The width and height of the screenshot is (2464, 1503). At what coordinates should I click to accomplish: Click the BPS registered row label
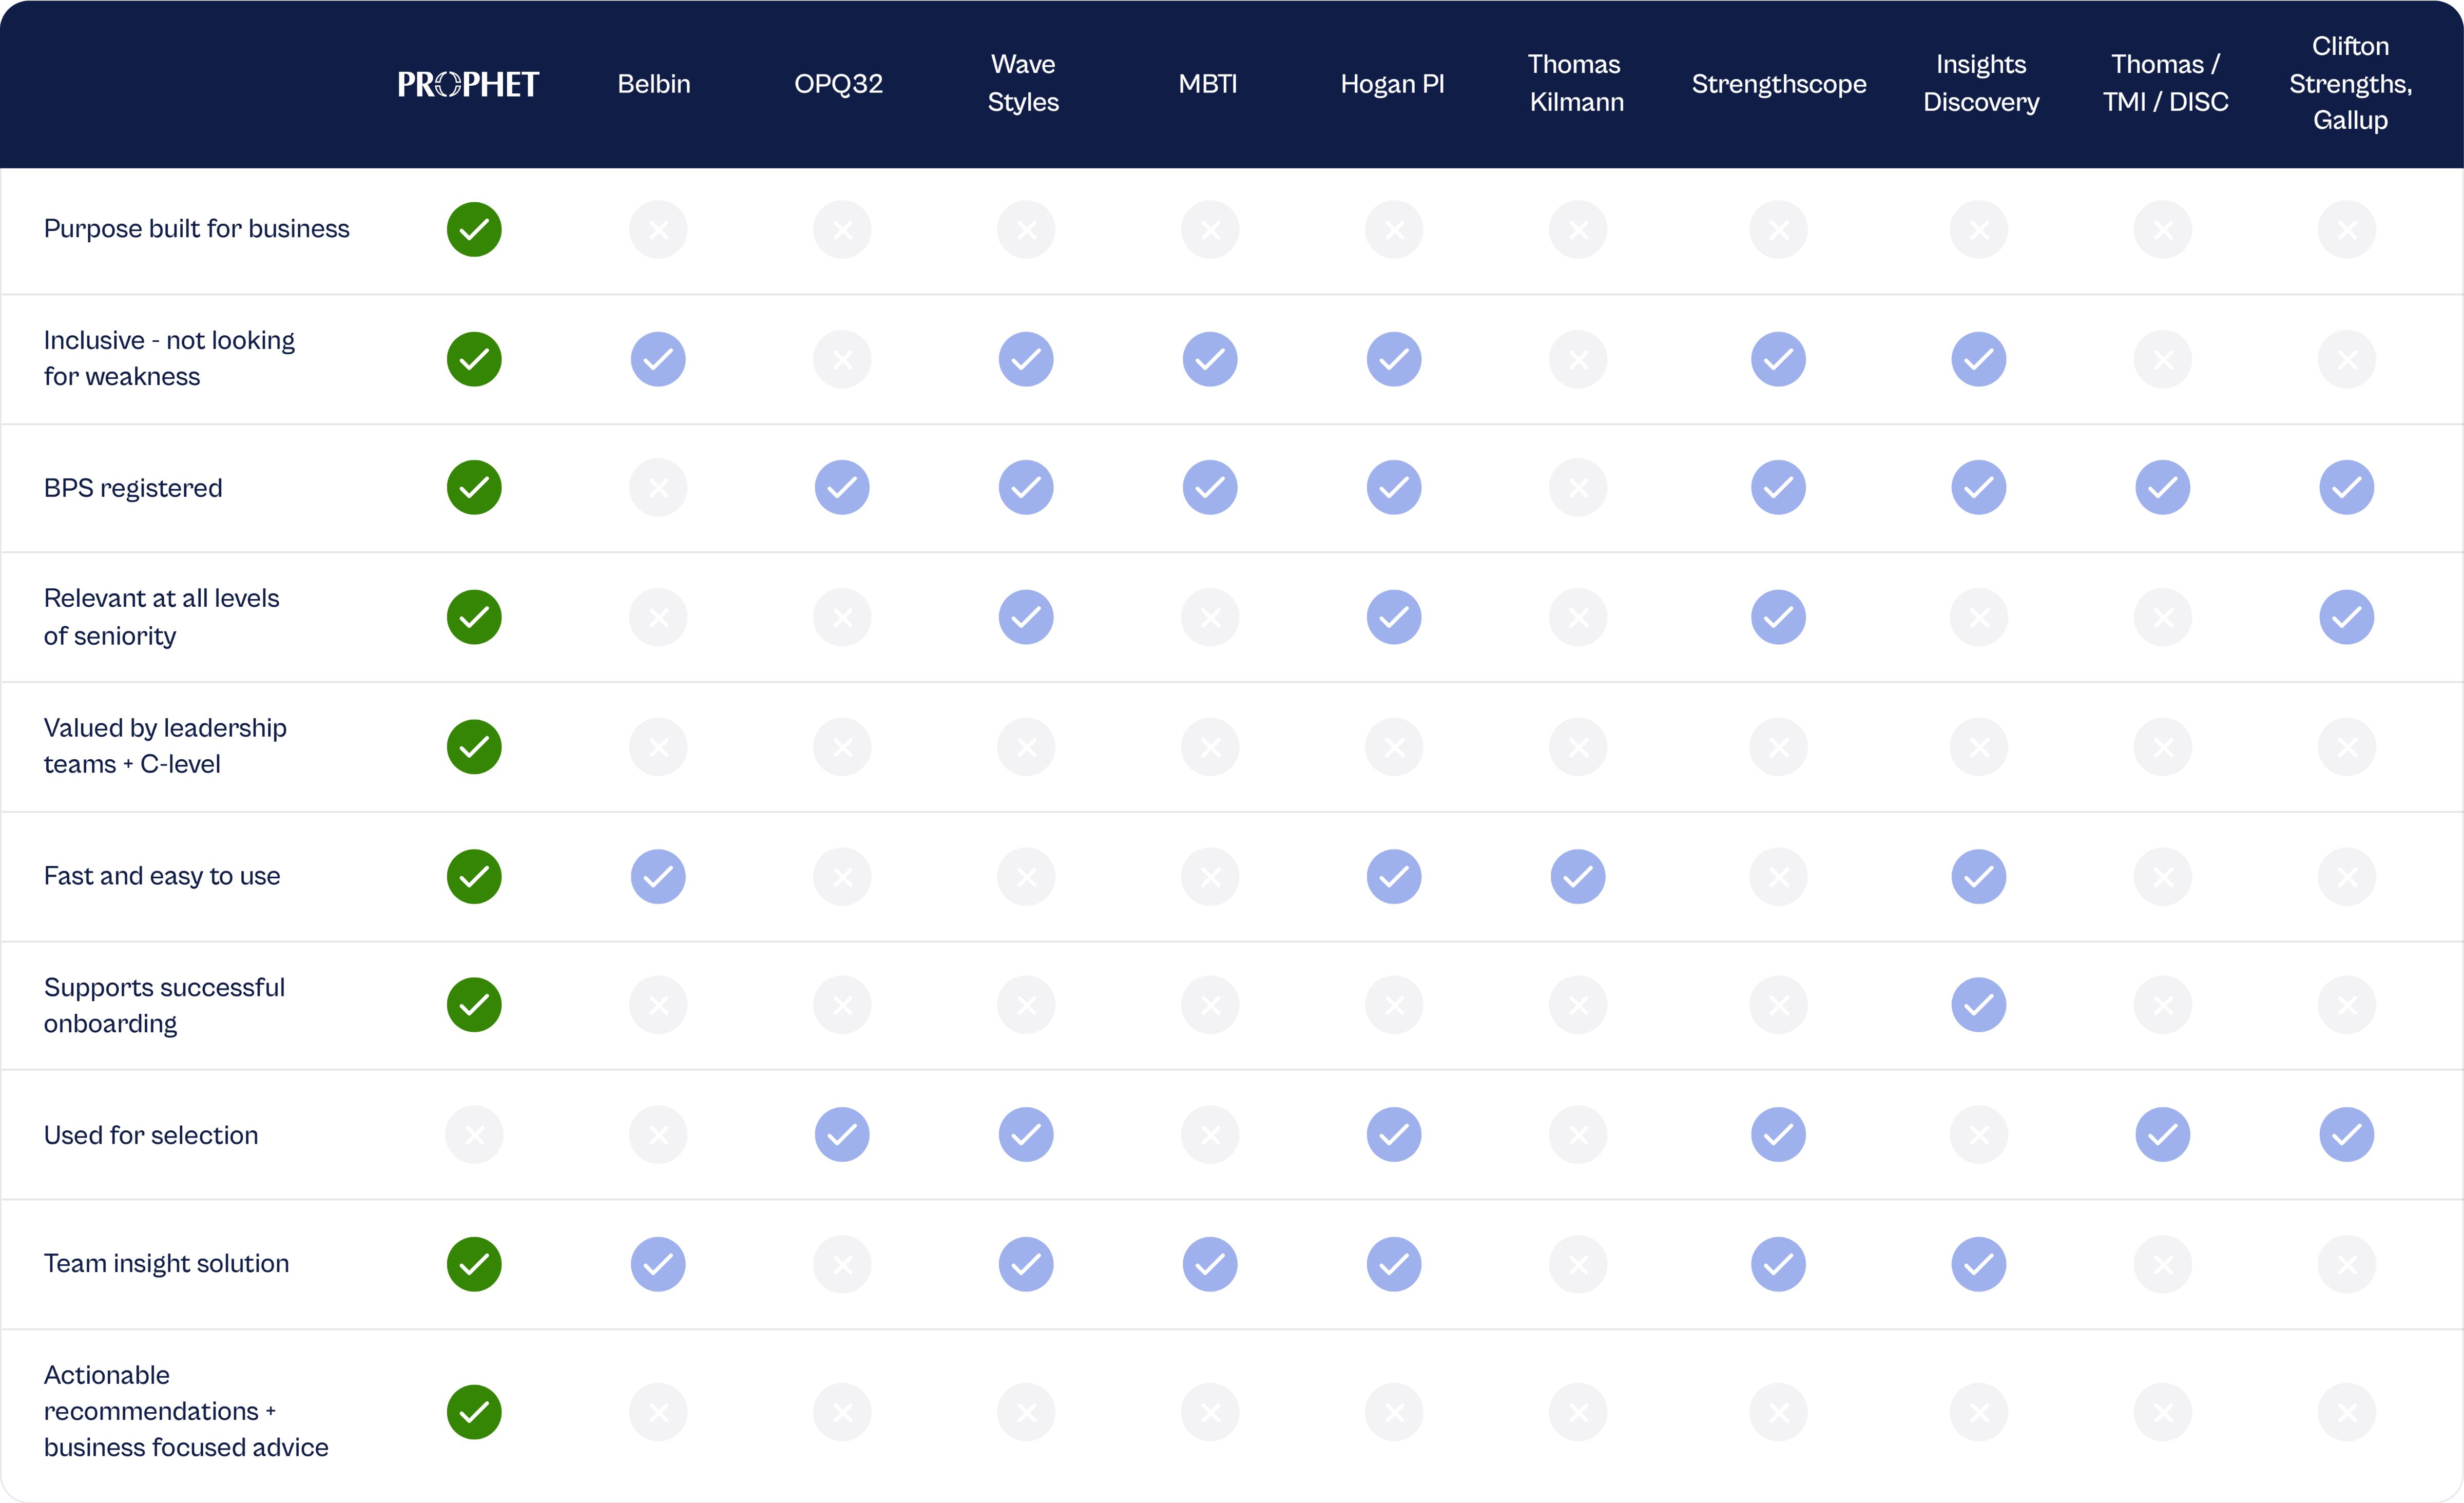[x=133, y=488]
